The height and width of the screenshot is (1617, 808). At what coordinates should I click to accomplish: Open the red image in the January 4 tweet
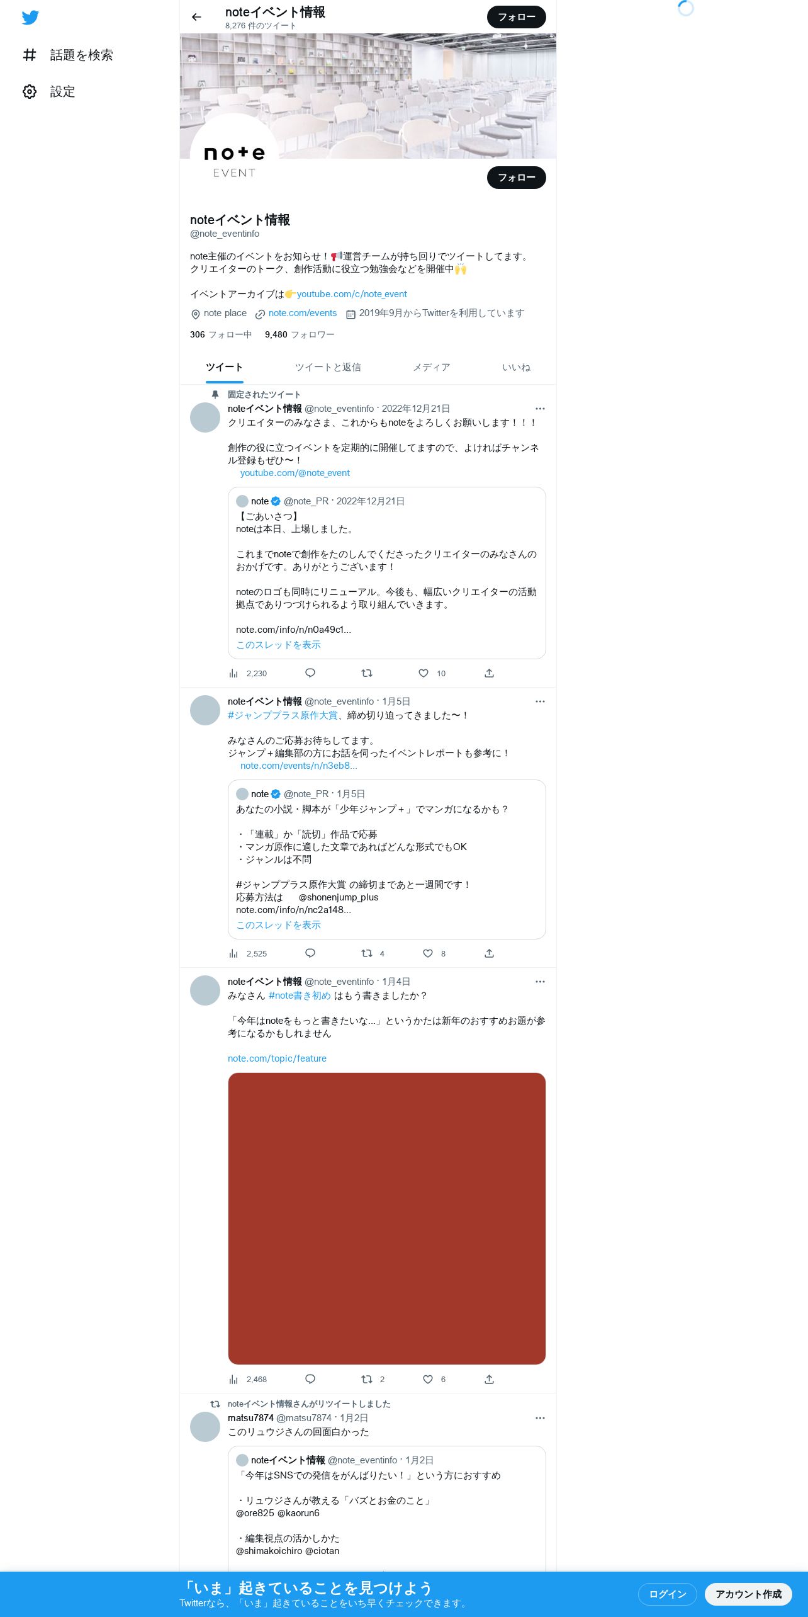coord(387,1218)
